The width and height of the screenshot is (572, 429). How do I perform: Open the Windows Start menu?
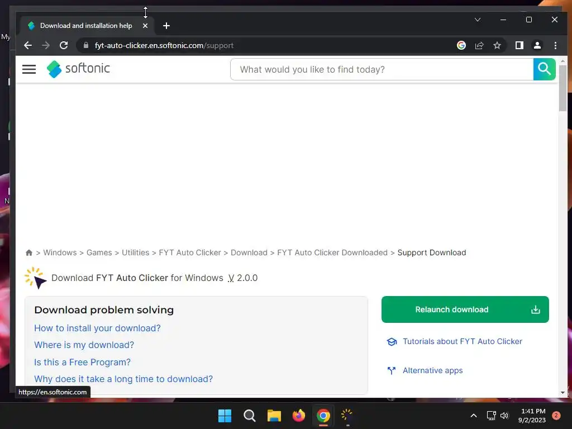tap(225, 416)
